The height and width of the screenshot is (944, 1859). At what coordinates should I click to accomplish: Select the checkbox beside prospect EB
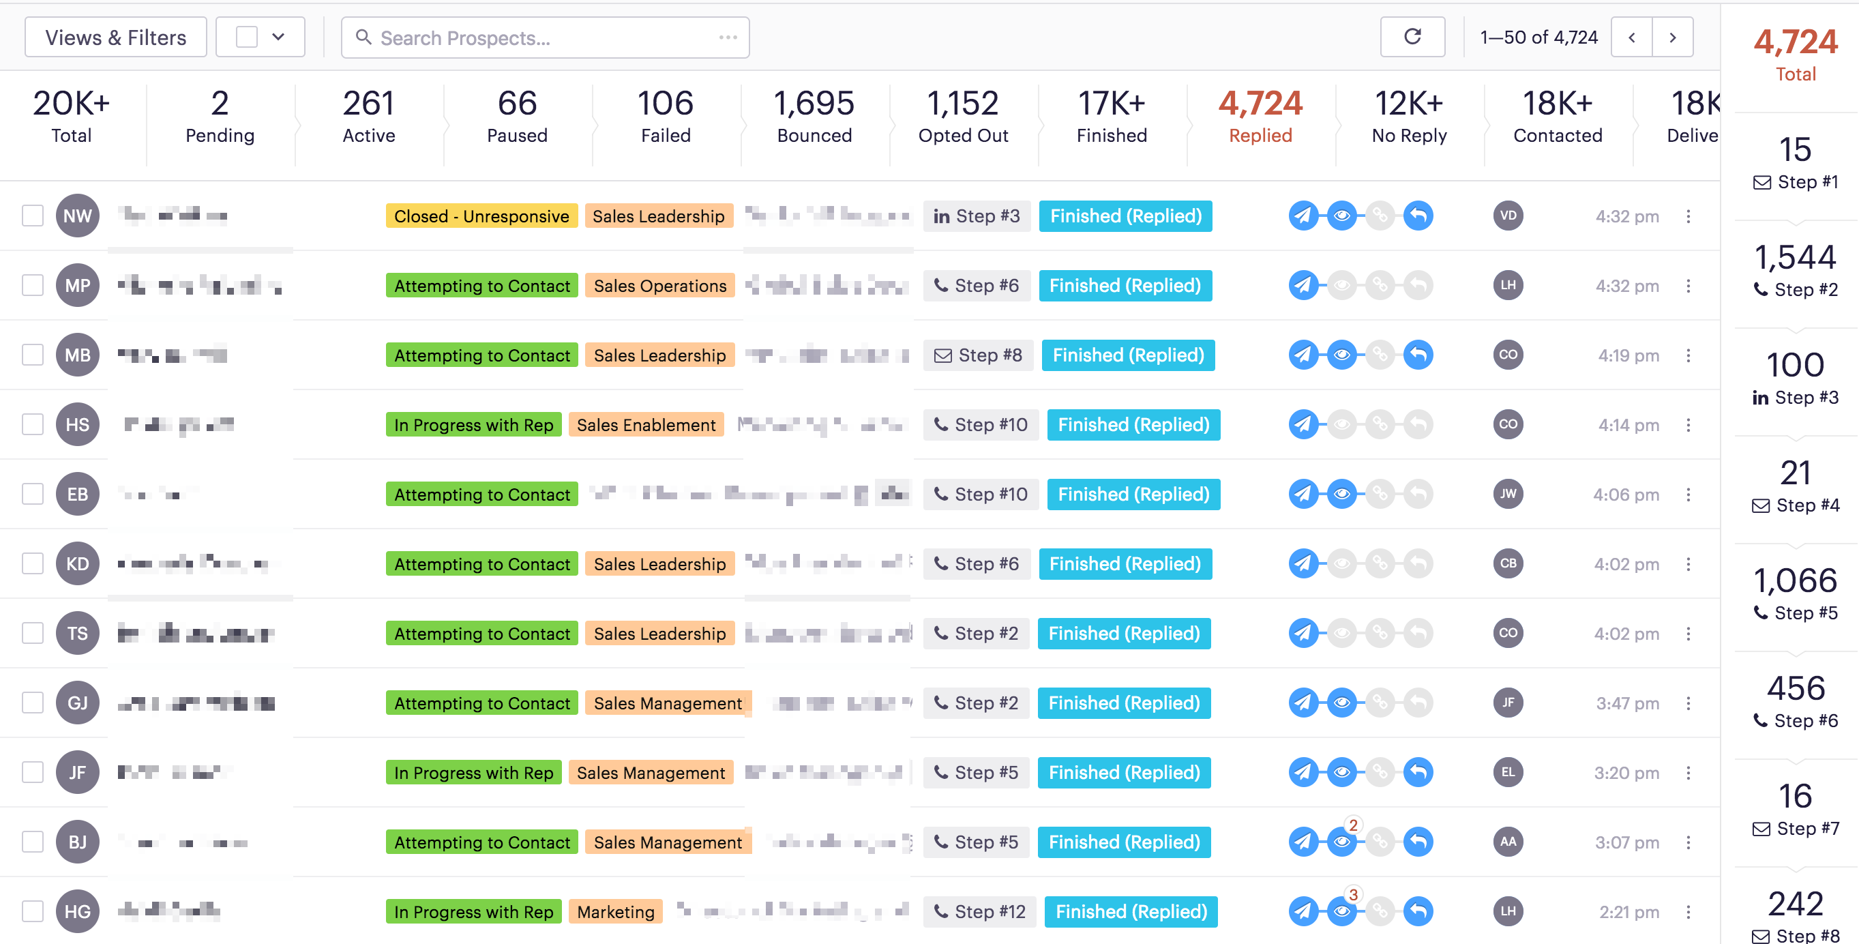[x=33, y=495]
